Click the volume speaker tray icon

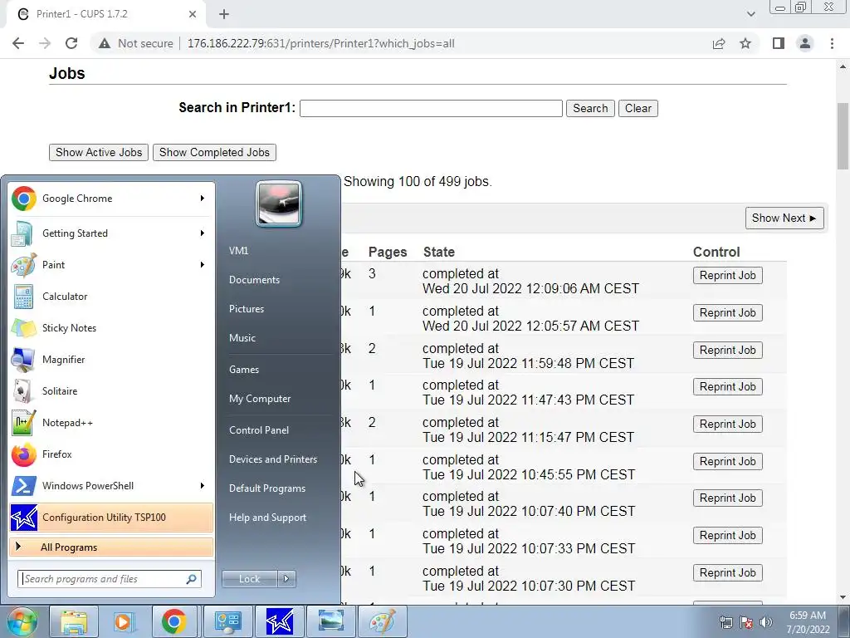[766, 622]
